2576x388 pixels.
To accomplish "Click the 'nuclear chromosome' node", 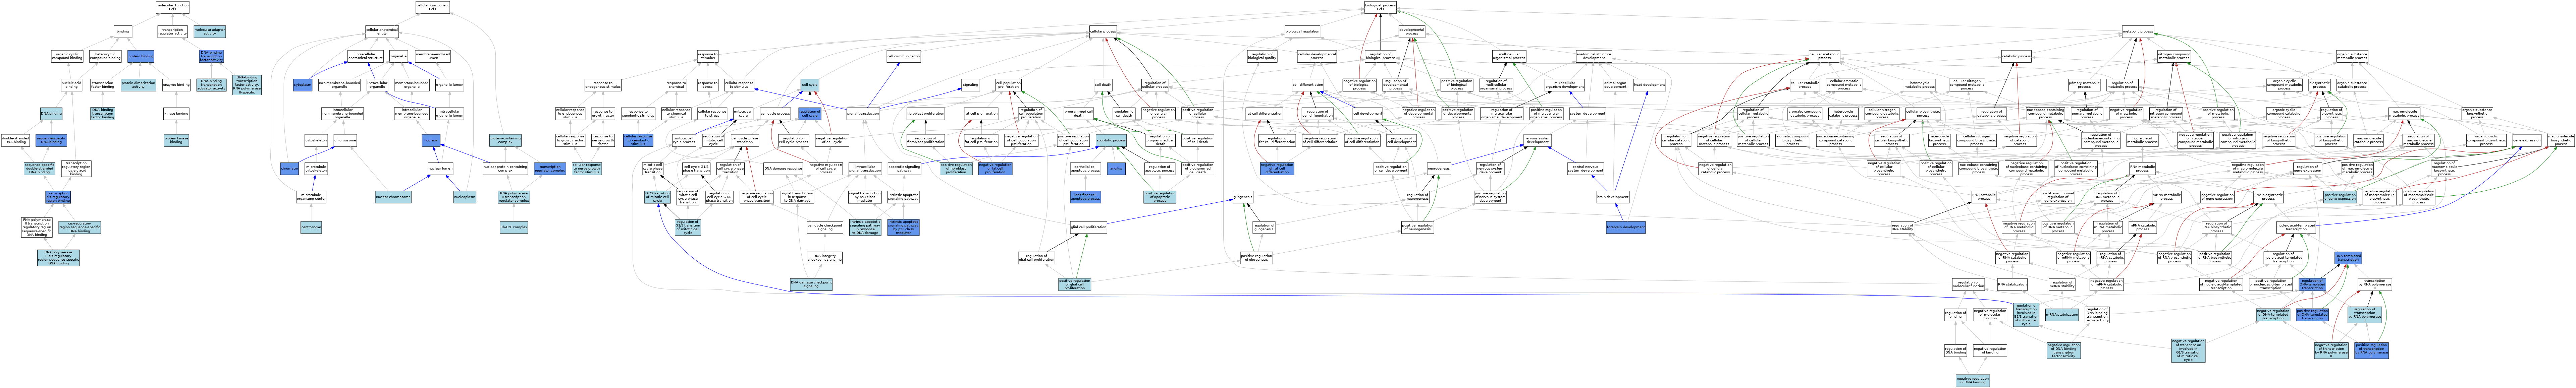I will tap(393, 197).
